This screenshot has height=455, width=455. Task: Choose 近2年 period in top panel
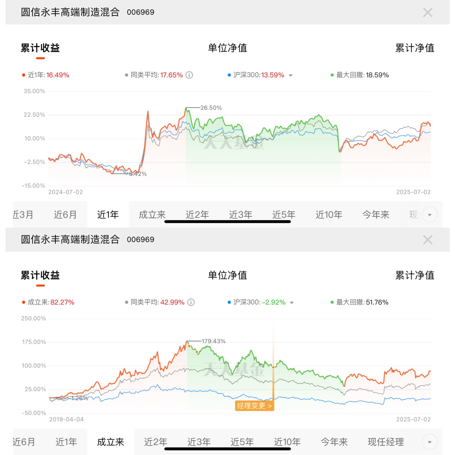point(197,215)
